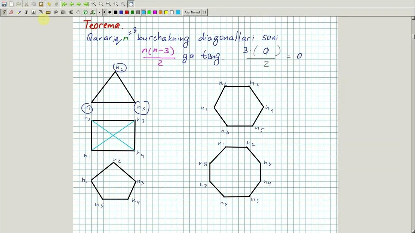The image size is (415, 233).
Task: Pick the yellow color swatch
Action: [166, 12]
